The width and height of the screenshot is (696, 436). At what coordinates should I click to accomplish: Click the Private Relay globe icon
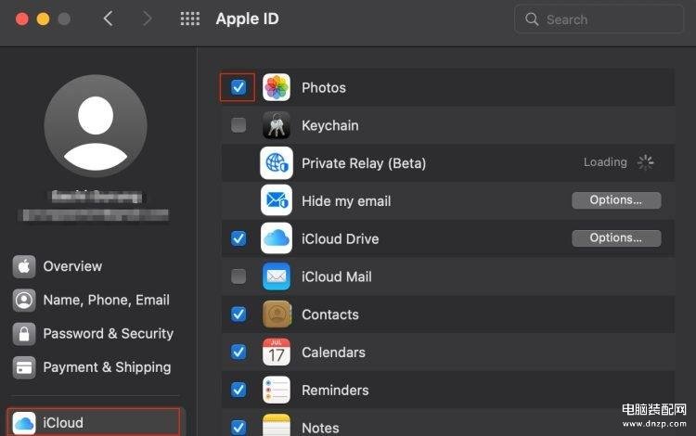(277, 163)
